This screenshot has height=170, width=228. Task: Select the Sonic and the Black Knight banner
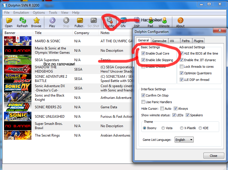[18, 97]
